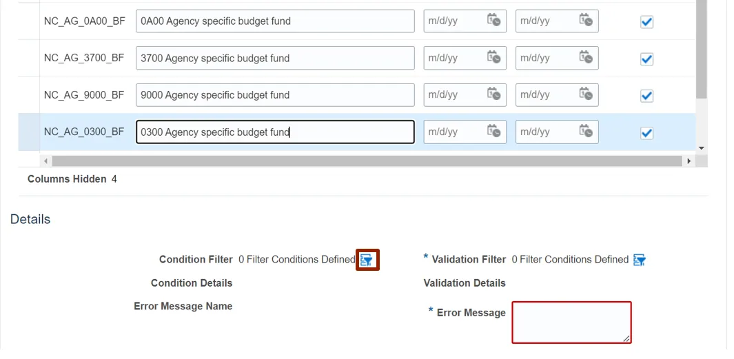This screenshot has width=734, height=359.
Task: Open the Validation Filter icon
Action: [x=639, y=260]
